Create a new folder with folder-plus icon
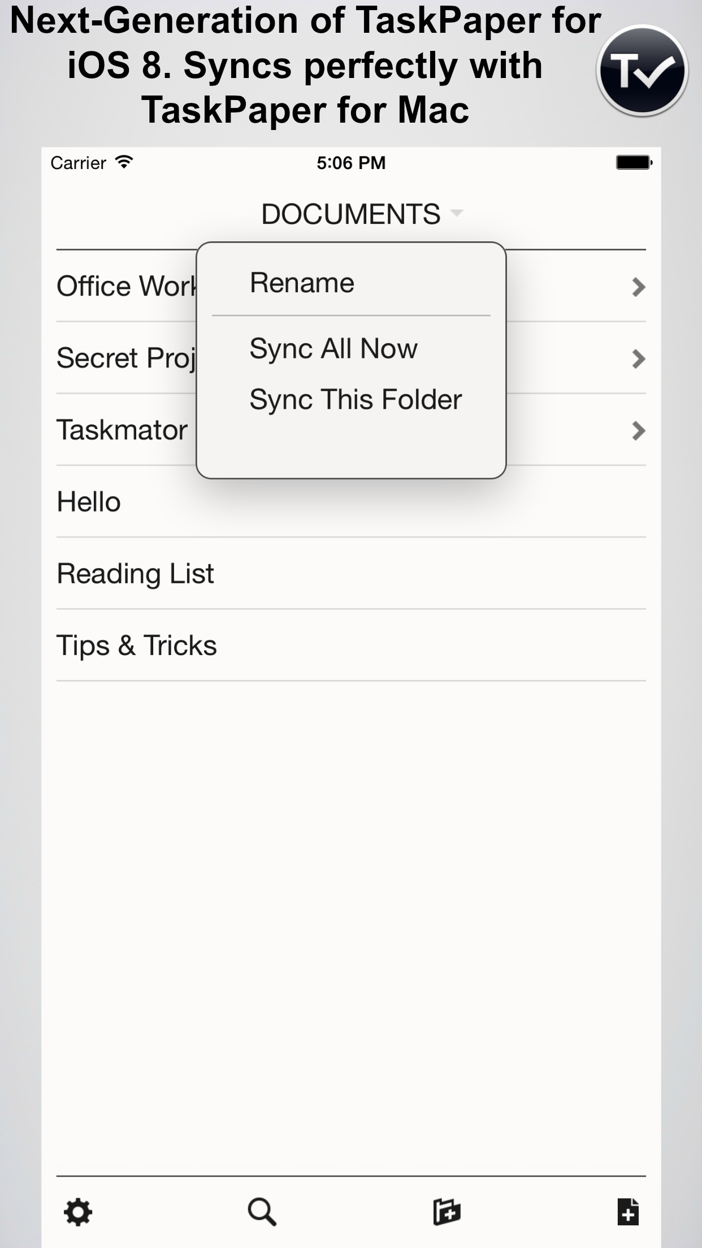The image size is (702, 1248). click(x=447, y=1212)
